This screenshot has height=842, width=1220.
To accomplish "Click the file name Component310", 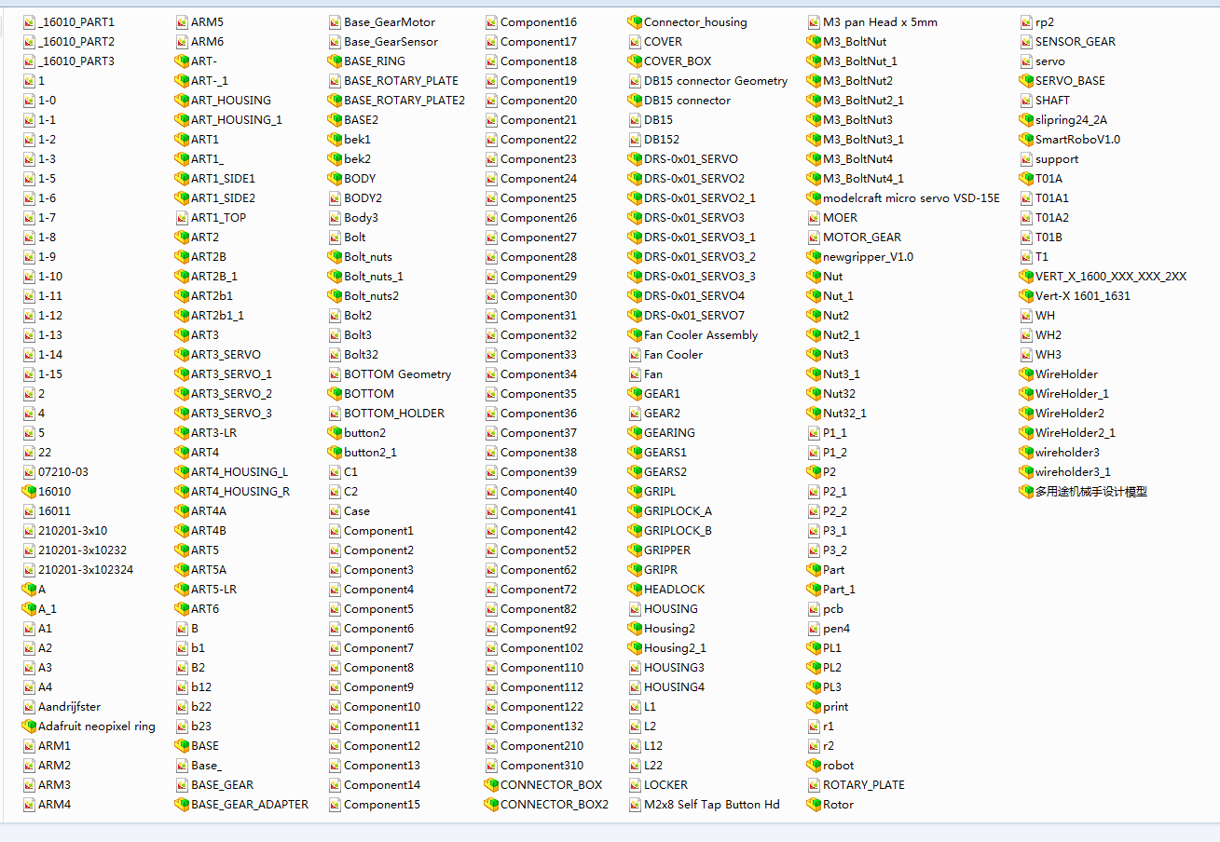I will pos(542,766).
